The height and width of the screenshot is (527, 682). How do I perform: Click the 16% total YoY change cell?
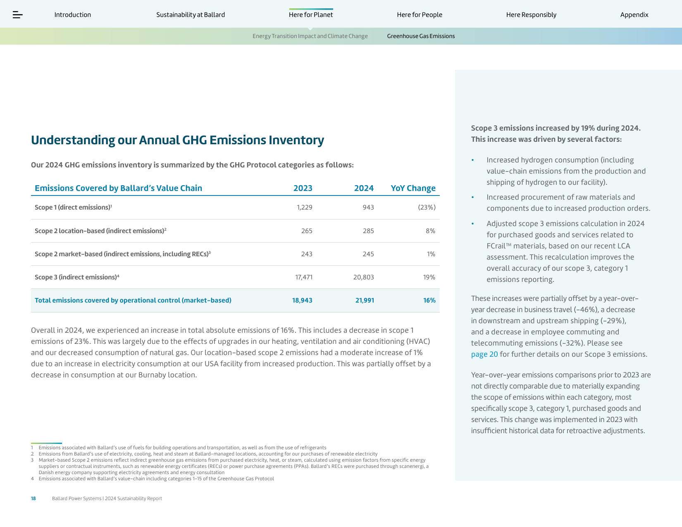[429, 300]
